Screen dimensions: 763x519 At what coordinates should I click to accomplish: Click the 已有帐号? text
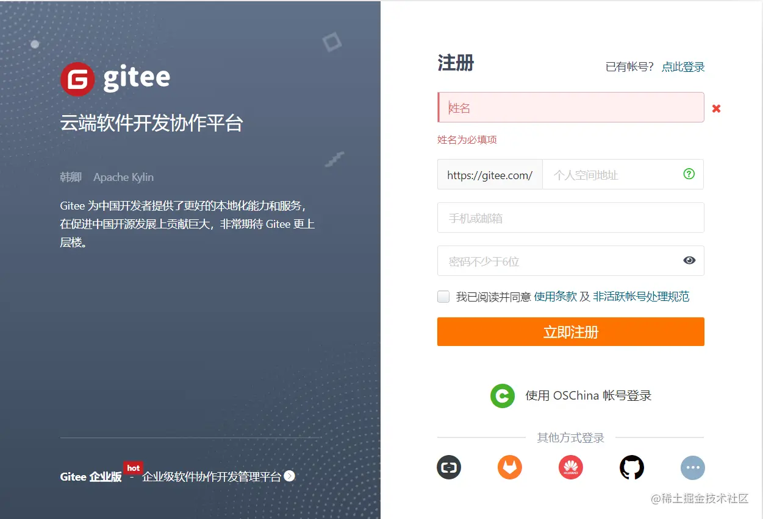629,67
